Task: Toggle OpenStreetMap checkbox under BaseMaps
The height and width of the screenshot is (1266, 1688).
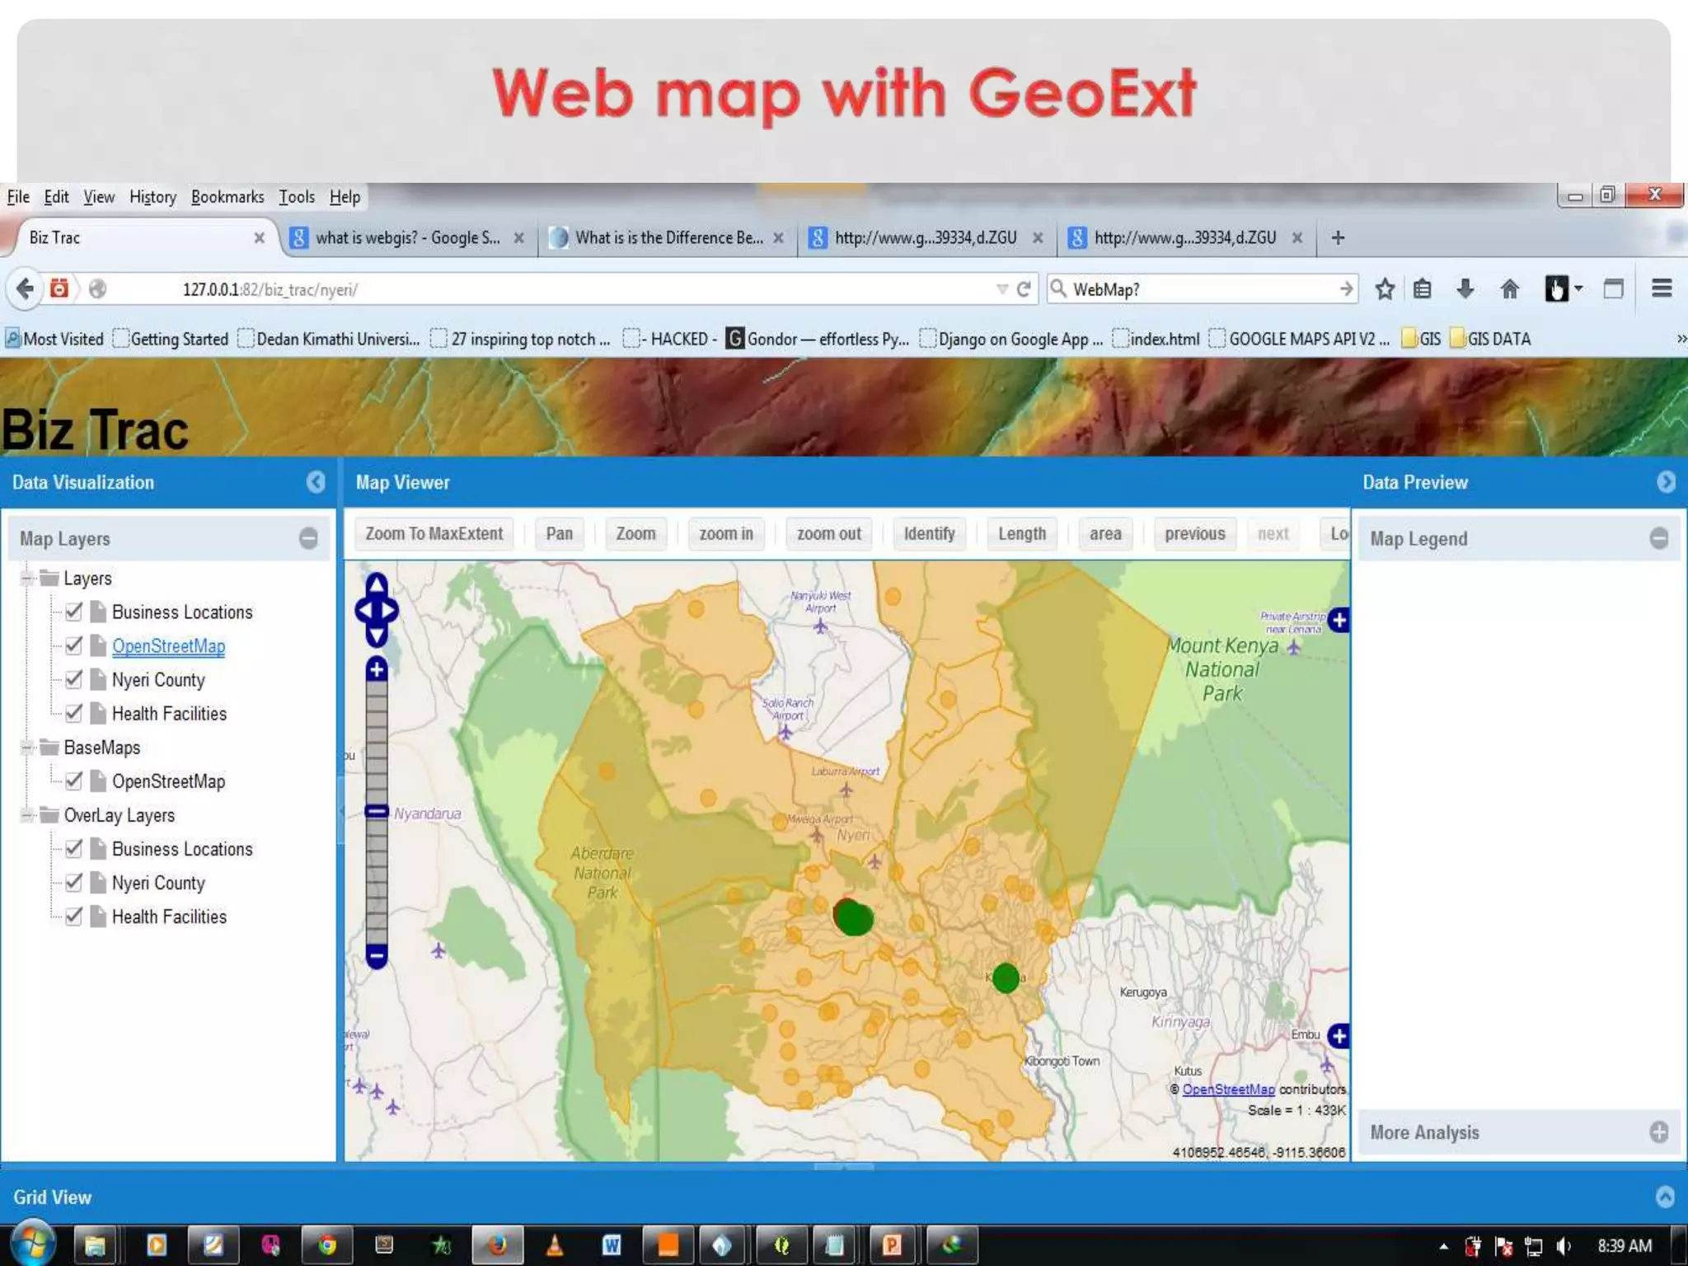Action: [x=73, y=781]
